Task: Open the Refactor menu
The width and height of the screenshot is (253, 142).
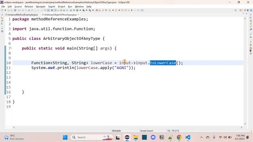Action: tap(29, 7)
